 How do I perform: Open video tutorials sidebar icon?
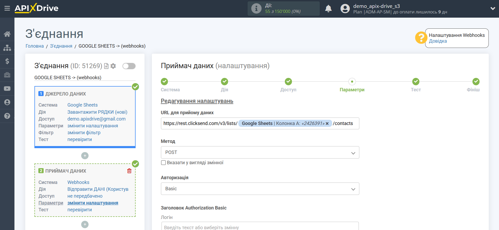click(x=7, y=89)
